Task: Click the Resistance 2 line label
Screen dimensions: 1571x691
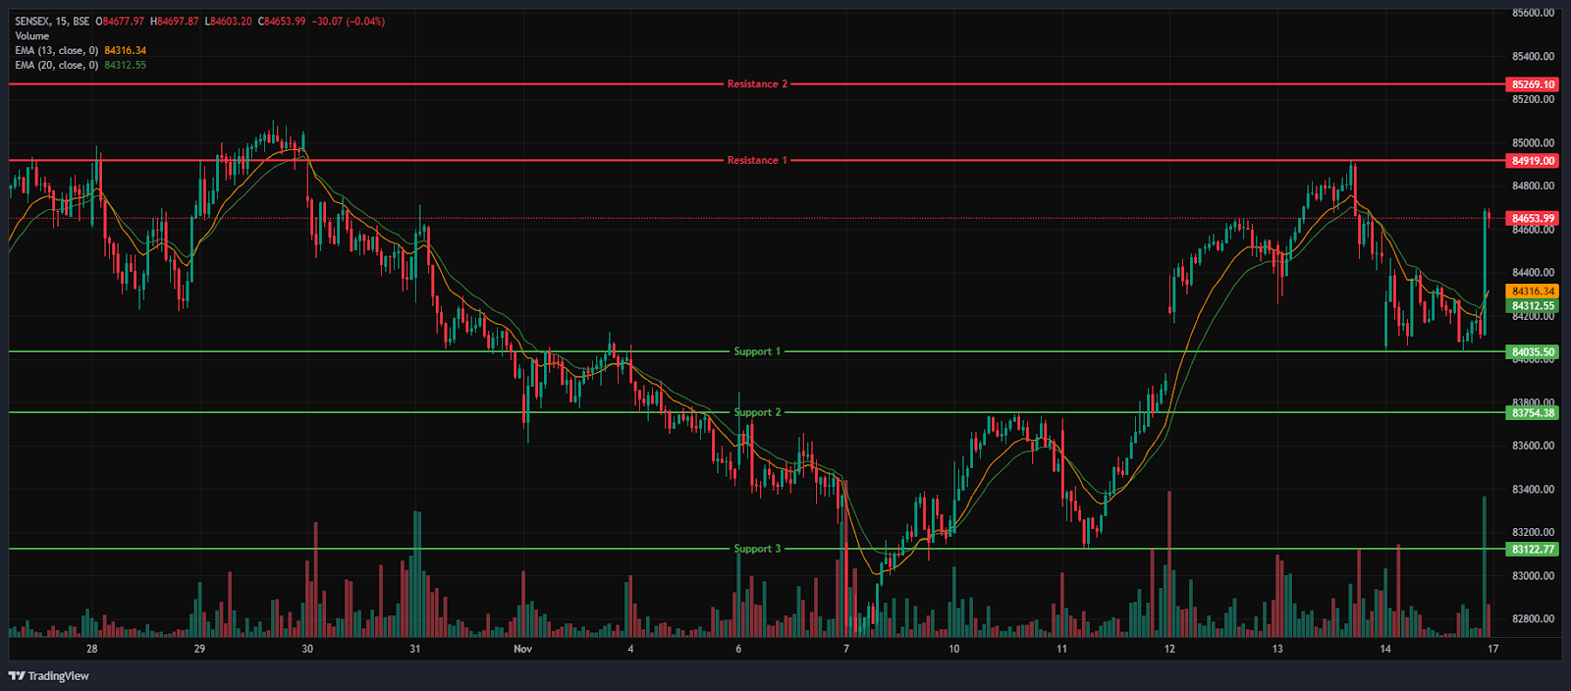Action: click(757, 84)
